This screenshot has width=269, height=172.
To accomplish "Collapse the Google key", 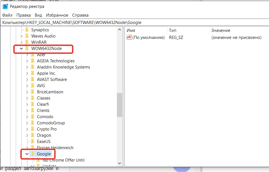I will click(27, 154).
